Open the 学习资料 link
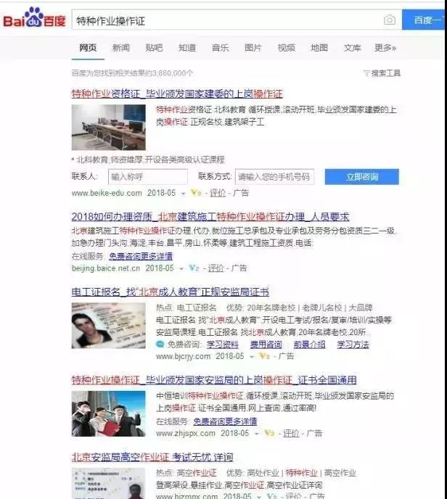This screenshot has height=499, width=447. pos(222,345)
